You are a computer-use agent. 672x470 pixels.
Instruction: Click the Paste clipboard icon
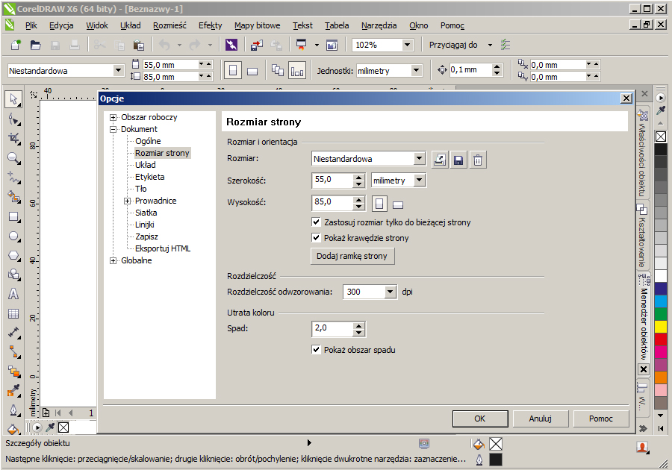(x=138, y=45)
